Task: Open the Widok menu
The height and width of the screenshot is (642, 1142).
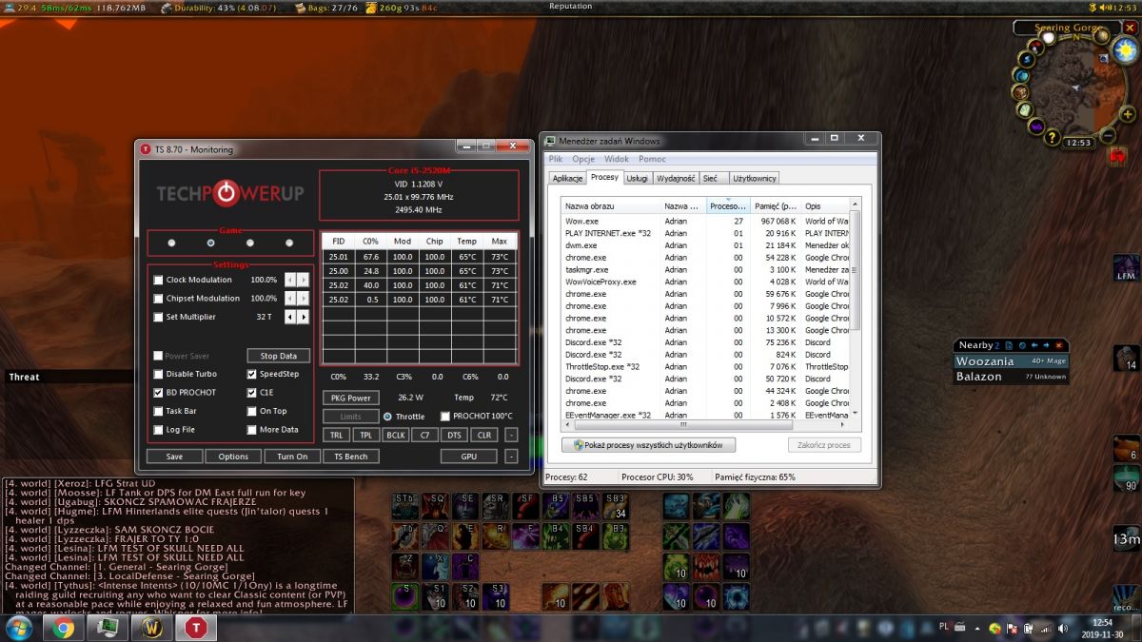Action: [x=617, y=159]
